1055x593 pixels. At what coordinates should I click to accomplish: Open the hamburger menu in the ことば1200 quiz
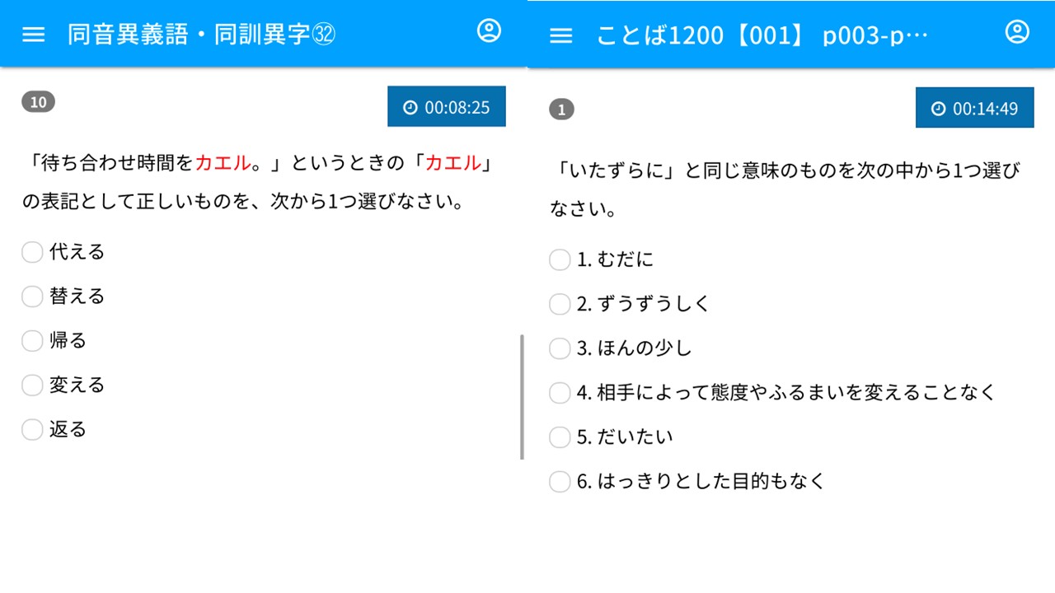561,35
